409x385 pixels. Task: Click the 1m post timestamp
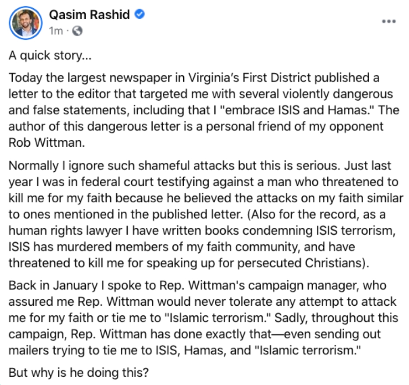coord(56,31)
